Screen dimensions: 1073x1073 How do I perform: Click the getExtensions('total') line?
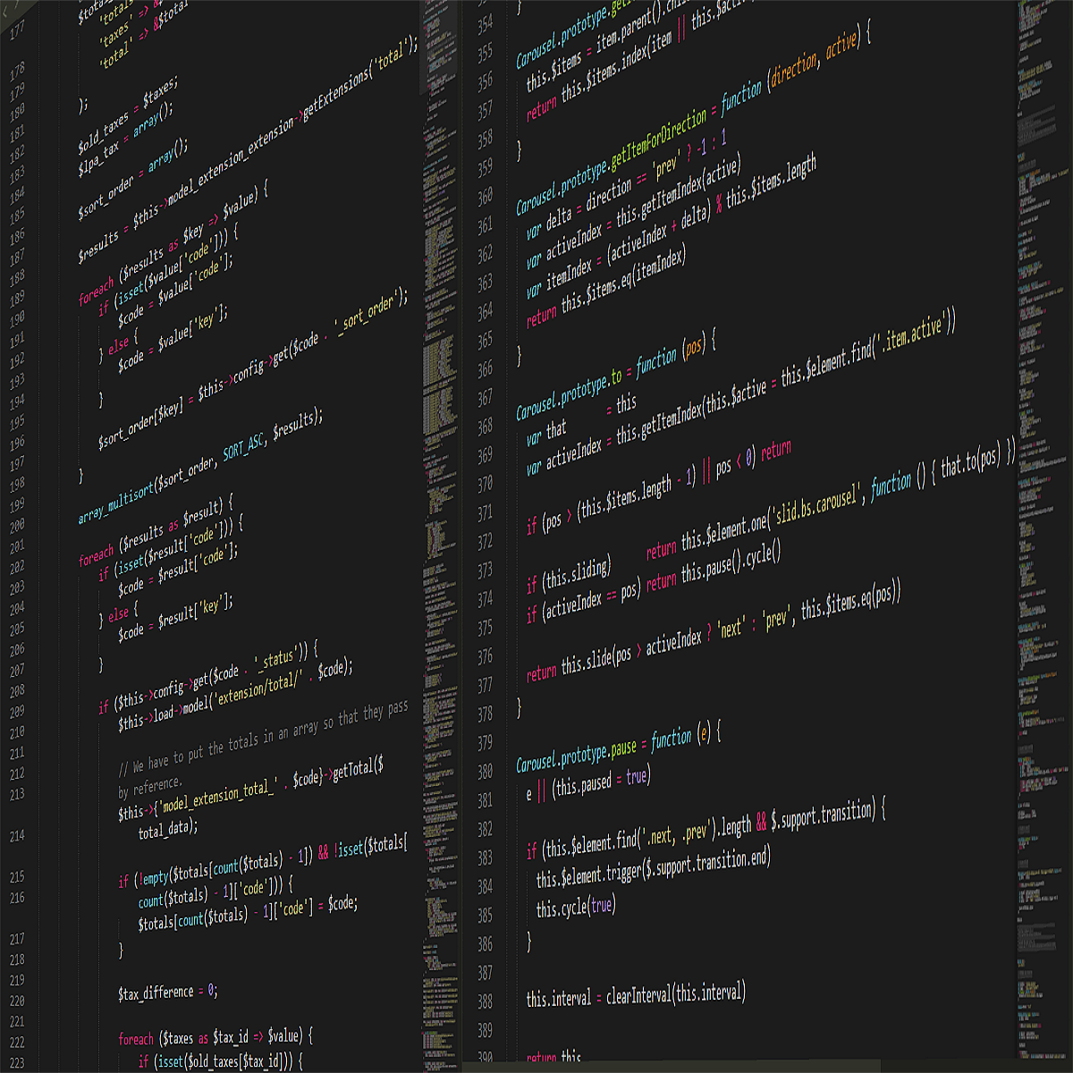click(248, 150)
